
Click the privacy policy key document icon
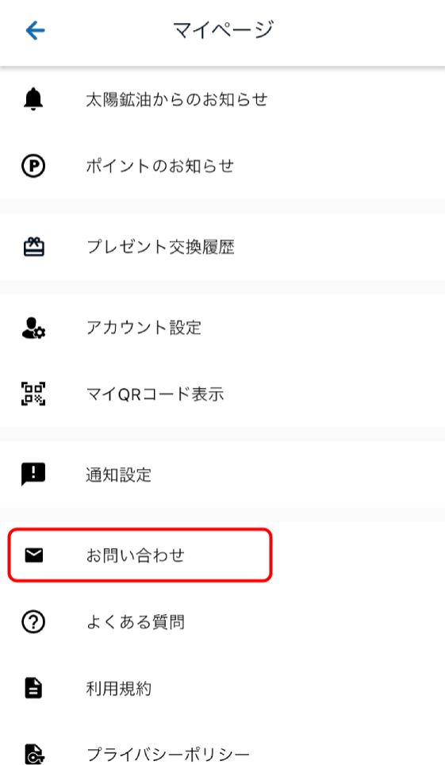tap(33, 754)
